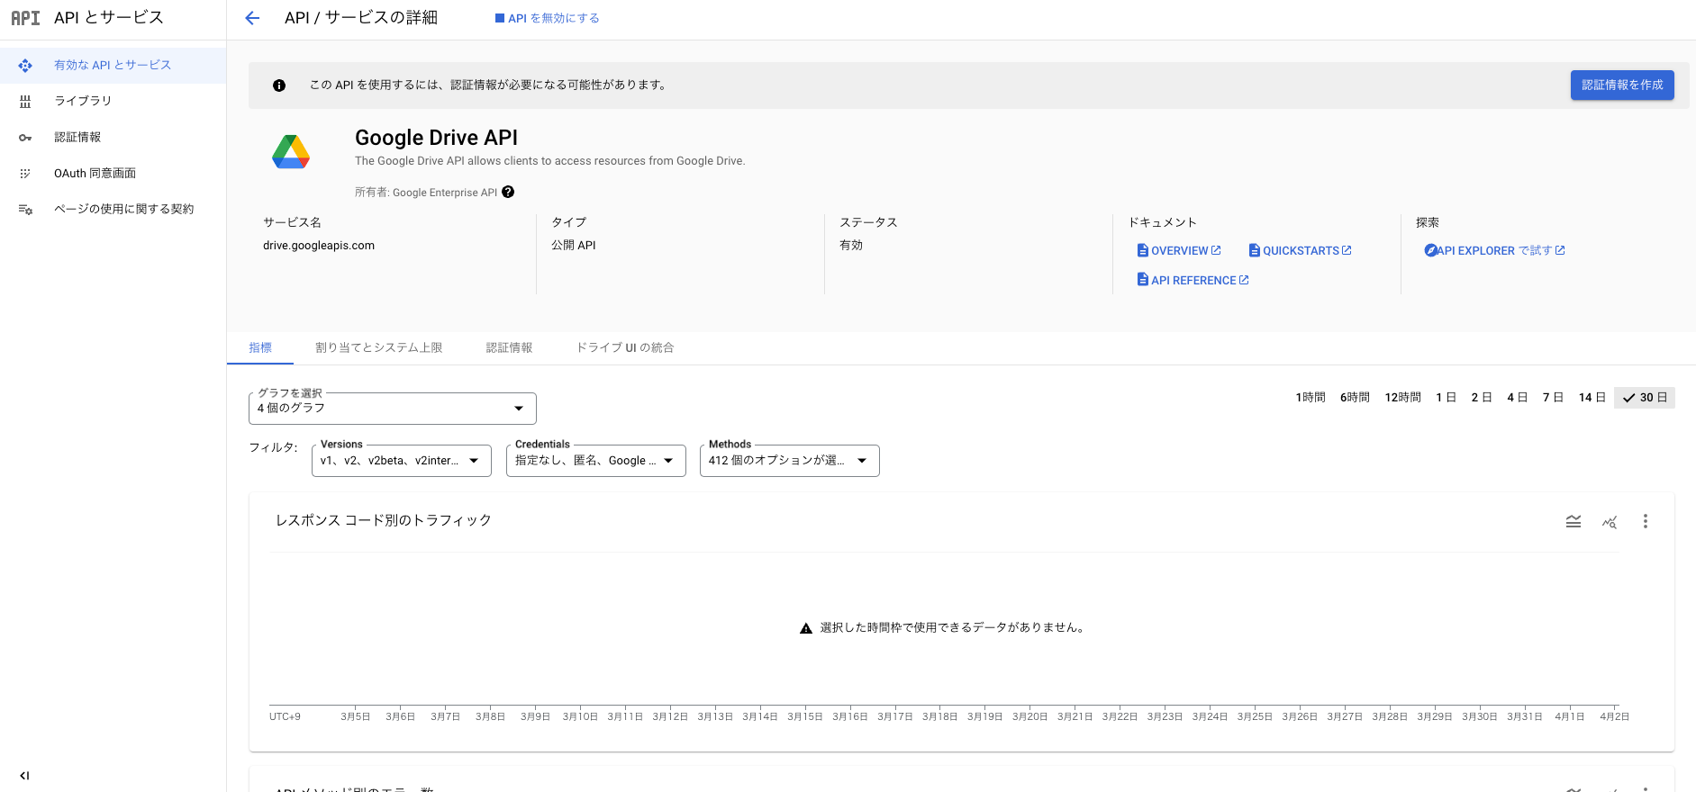Click the ページの使用に関する契約 settings icon

25,210
